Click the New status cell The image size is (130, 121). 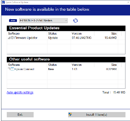point(51,69)
